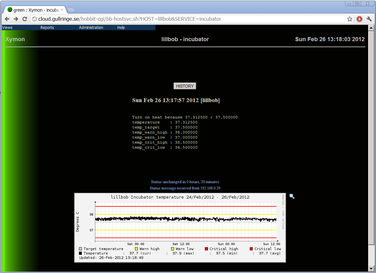Click the 'temp_warn_high : 38.000000' line
This screenshot has width=376, height=273.
coord(165,133)
